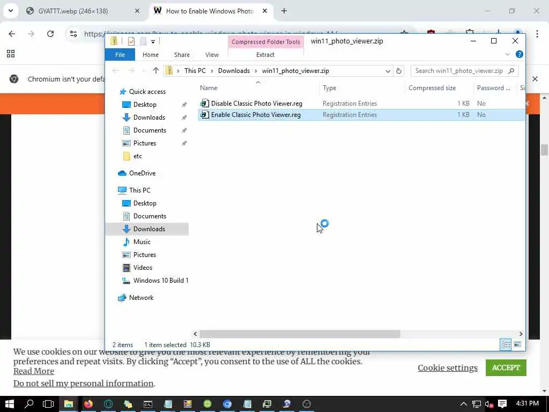
Task: Open the Customize Quick Access Toolbar arrow
Action: 153,42
